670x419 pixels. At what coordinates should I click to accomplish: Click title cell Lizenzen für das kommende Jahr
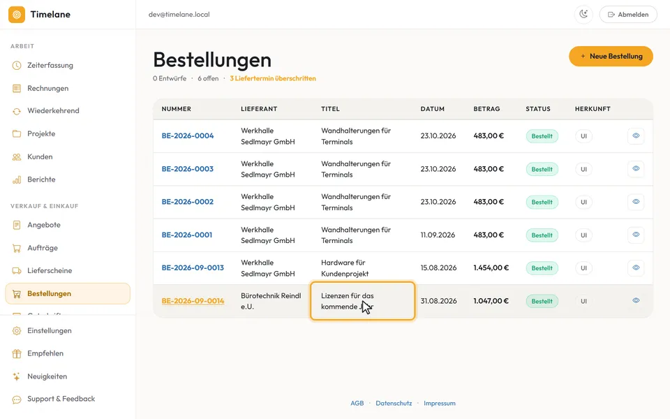click(362, 301)
